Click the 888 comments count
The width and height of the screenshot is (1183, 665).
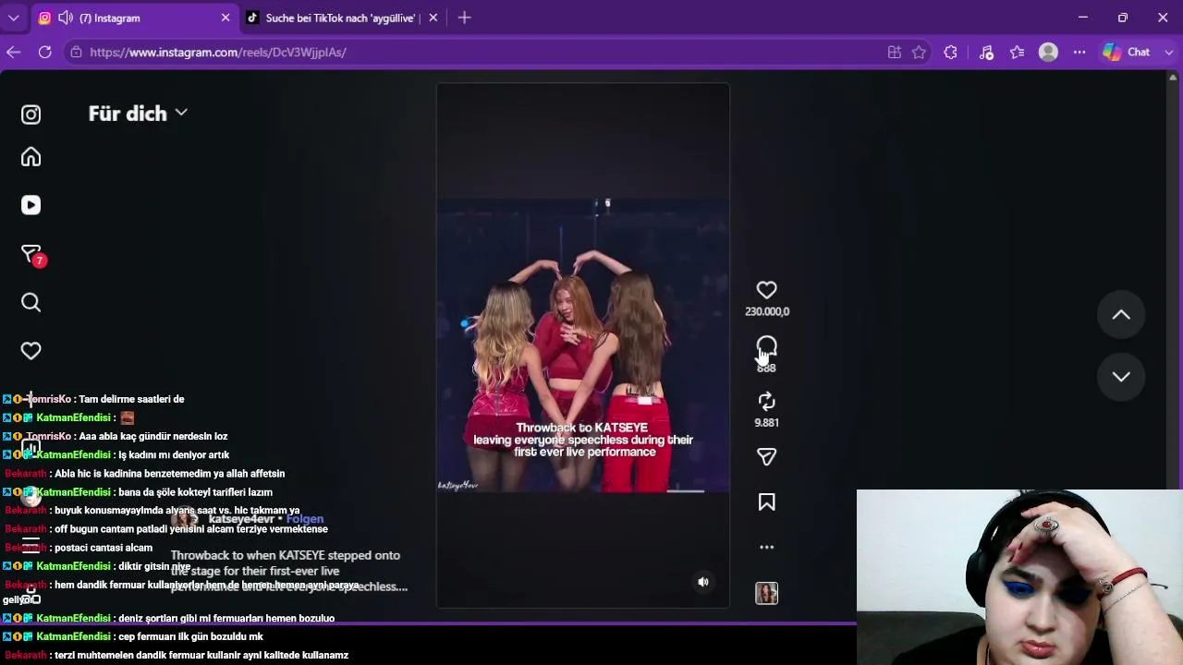766,368
